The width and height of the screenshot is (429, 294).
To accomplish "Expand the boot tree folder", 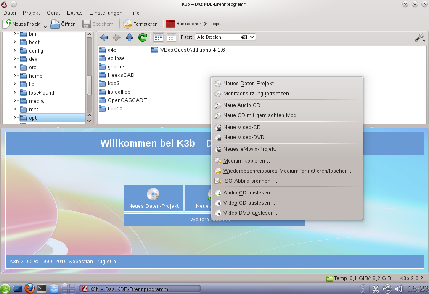I will 15,42.
